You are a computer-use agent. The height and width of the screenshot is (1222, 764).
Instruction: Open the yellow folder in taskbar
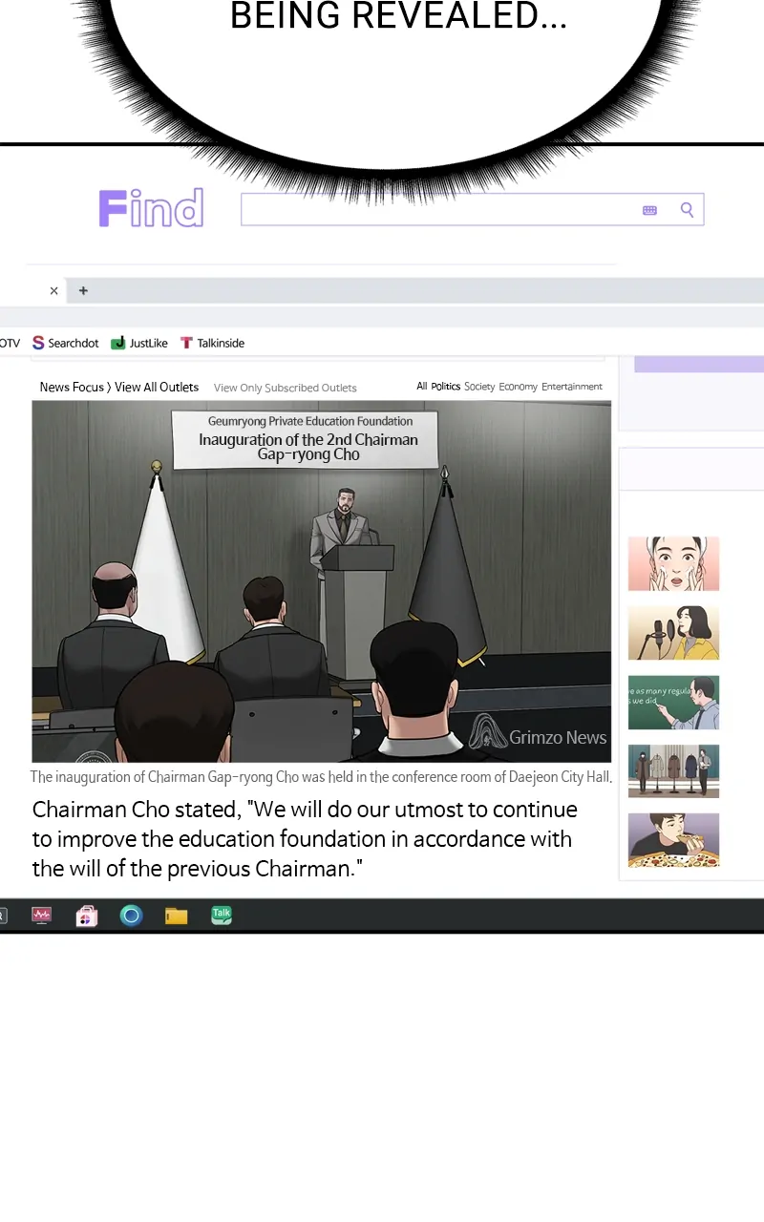point(176,916)
